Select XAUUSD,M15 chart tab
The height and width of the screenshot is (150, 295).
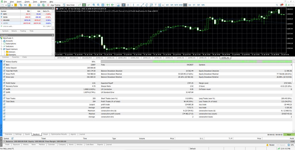click(x=87, y=58)
